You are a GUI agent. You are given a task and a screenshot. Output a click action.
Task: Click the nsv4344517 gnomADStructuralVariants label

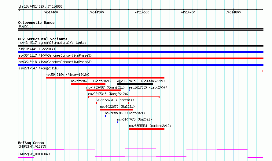coord(52,43)
